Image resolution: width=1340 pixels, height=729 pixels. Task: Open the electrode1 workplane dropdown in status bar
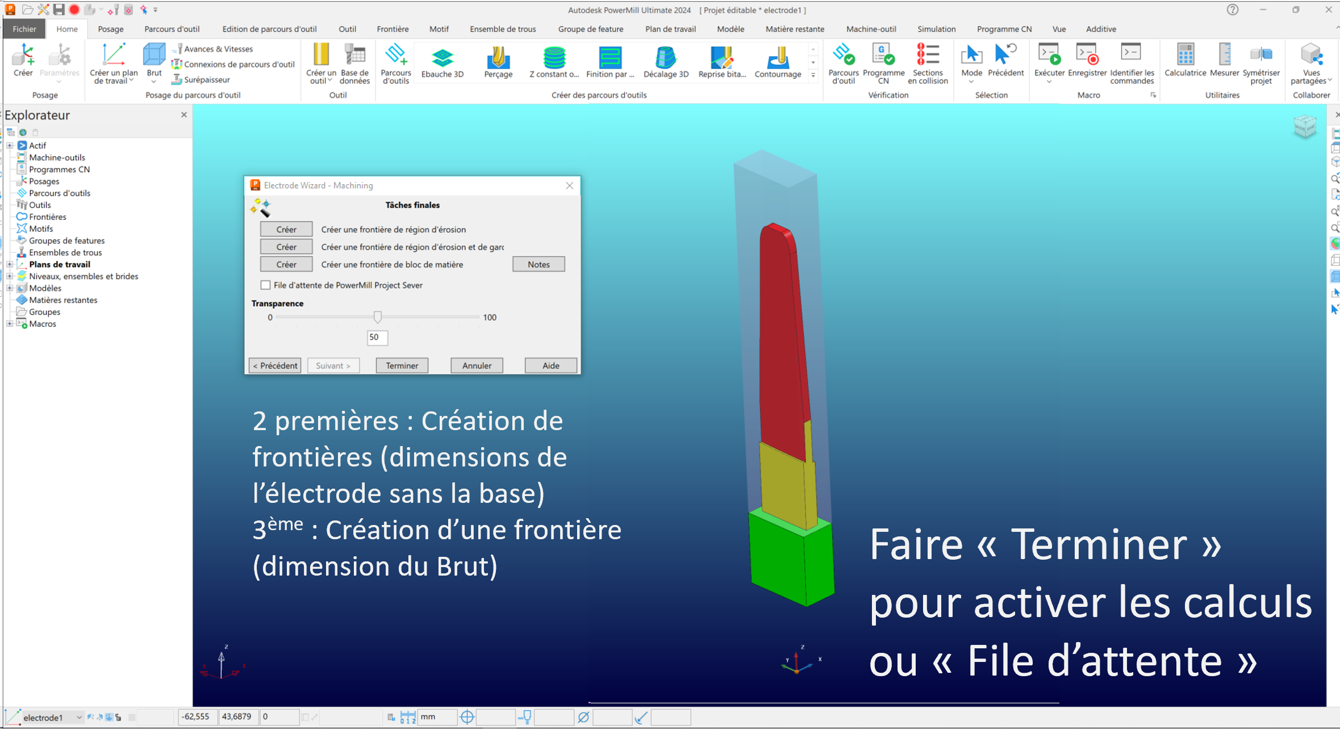point(79,717)
